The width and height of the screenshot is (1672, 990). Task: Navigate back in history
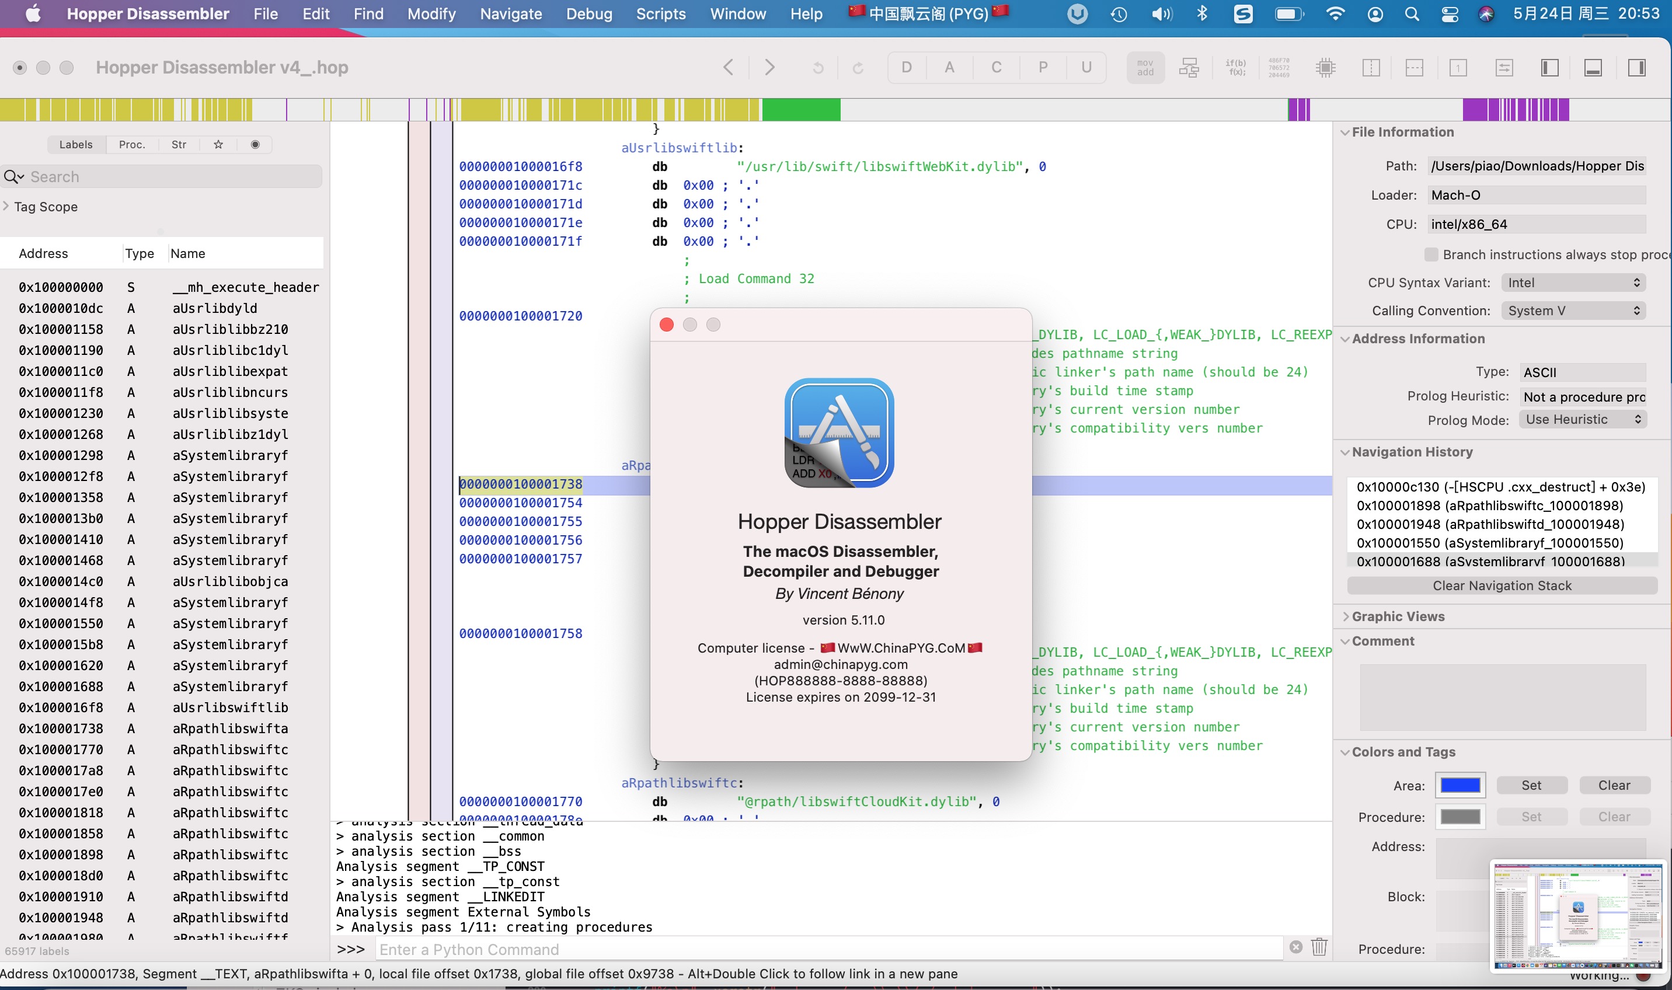[x=729, y=67]
